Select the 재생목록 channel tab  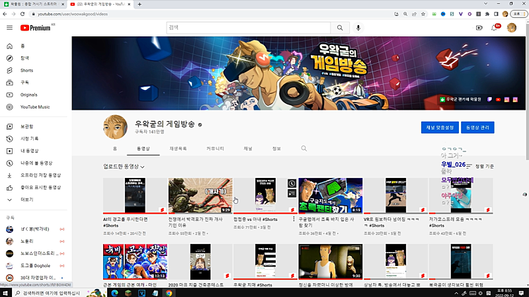click(178, 148)
